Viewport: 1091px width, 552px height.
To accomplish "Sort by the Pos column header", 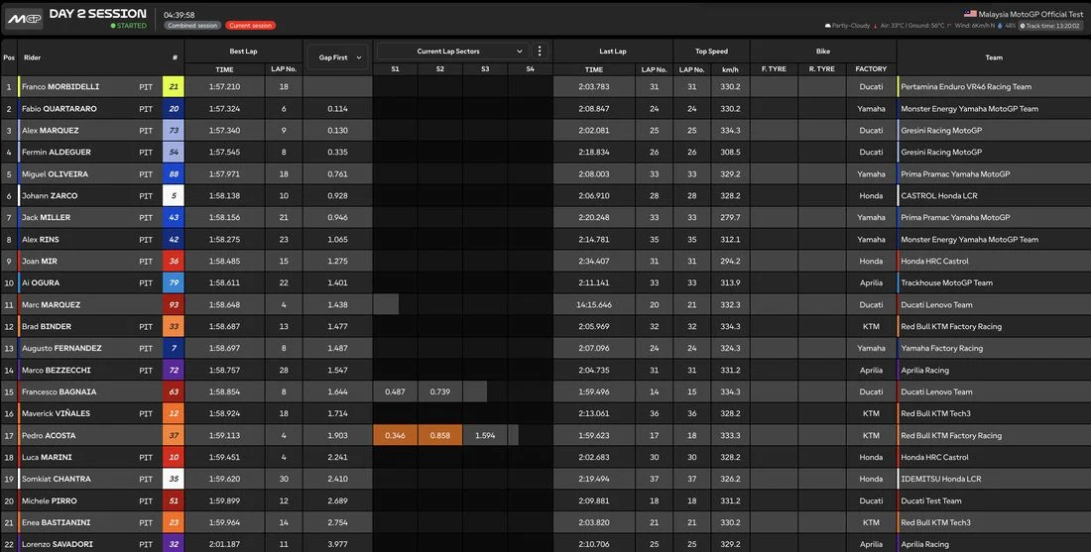I will 9,57.
